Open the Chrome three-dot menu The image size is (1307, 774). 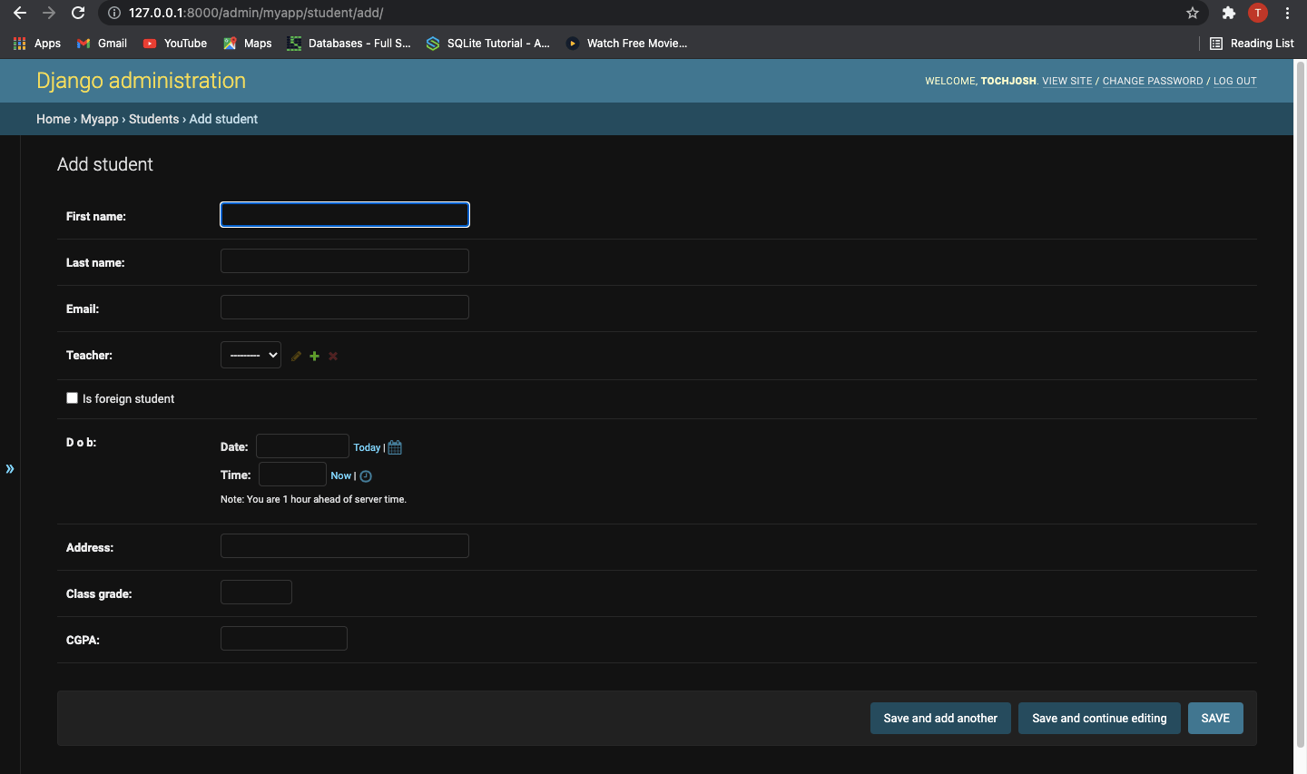click(1288, 13)
